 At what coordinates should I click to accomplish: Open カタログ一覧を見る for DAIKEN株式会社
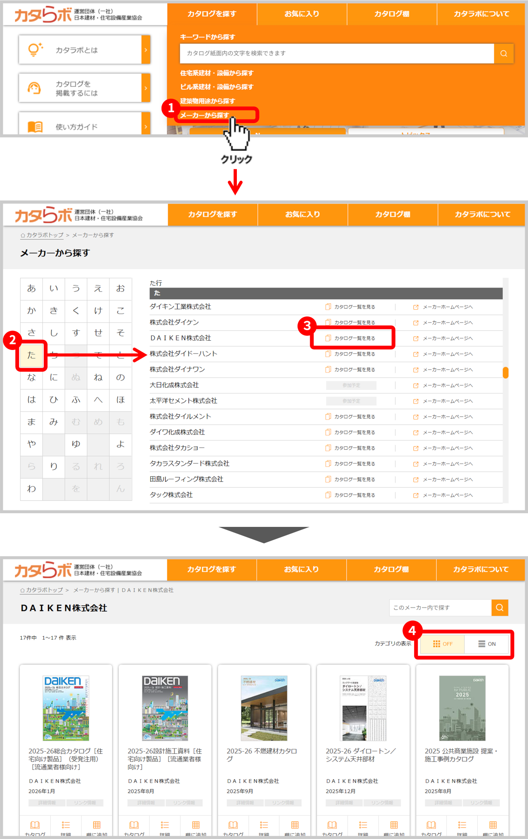point(351,338)
